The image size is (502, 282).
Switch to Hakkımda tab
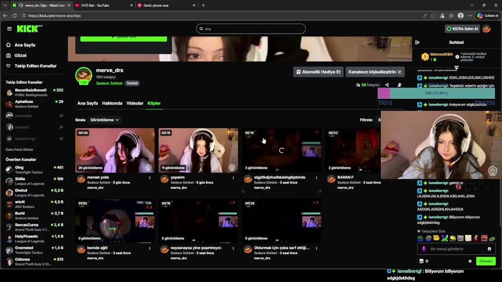point(112,103)
